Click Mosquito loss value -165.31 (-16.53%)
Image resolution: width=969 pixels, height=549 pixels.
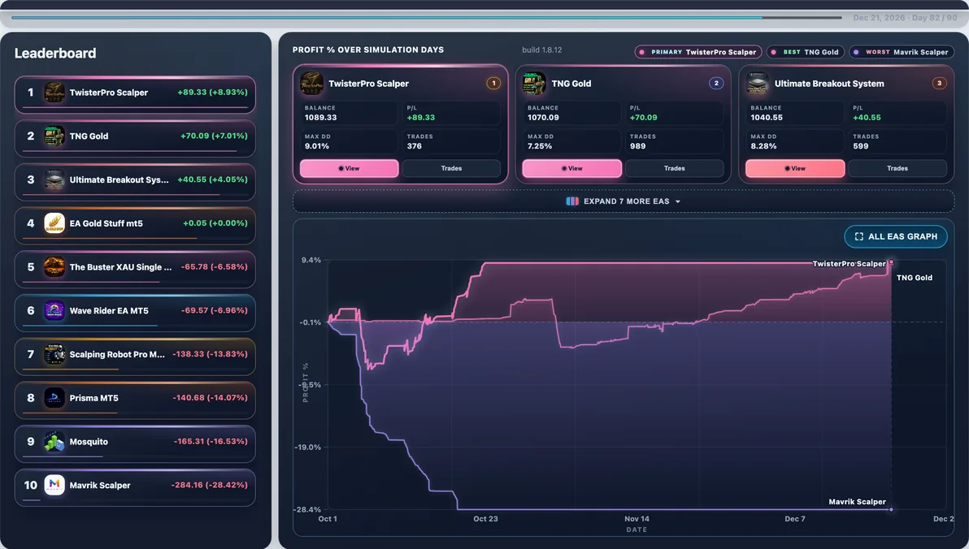click(x=211, y=442)
